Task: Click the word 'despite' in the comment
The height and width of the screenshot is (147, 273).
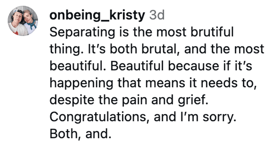Action: click(67, 100)
